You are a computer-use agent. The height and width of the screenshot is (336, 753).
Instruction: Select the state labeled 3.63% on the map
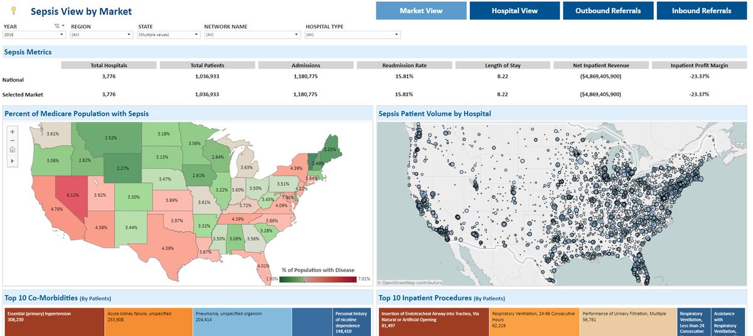(247, 167)
